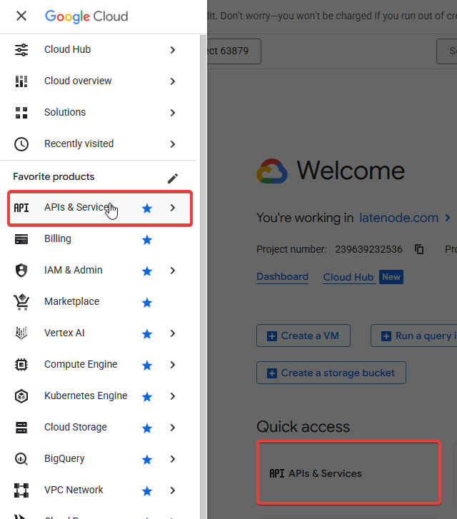
Task: Expand the Cloud Hub submenu chevron
Action: [173, 50]
